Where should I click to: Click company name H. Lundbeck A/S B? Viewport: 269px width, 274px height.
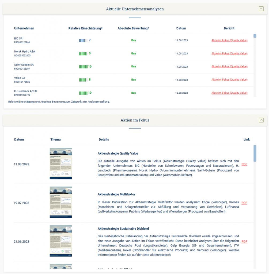pyautogui.click(x=25, y=91)
